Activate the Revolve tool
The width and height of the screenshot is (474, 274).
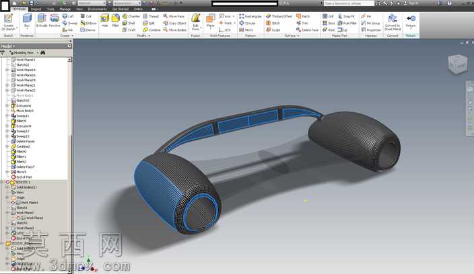point(55,21)
